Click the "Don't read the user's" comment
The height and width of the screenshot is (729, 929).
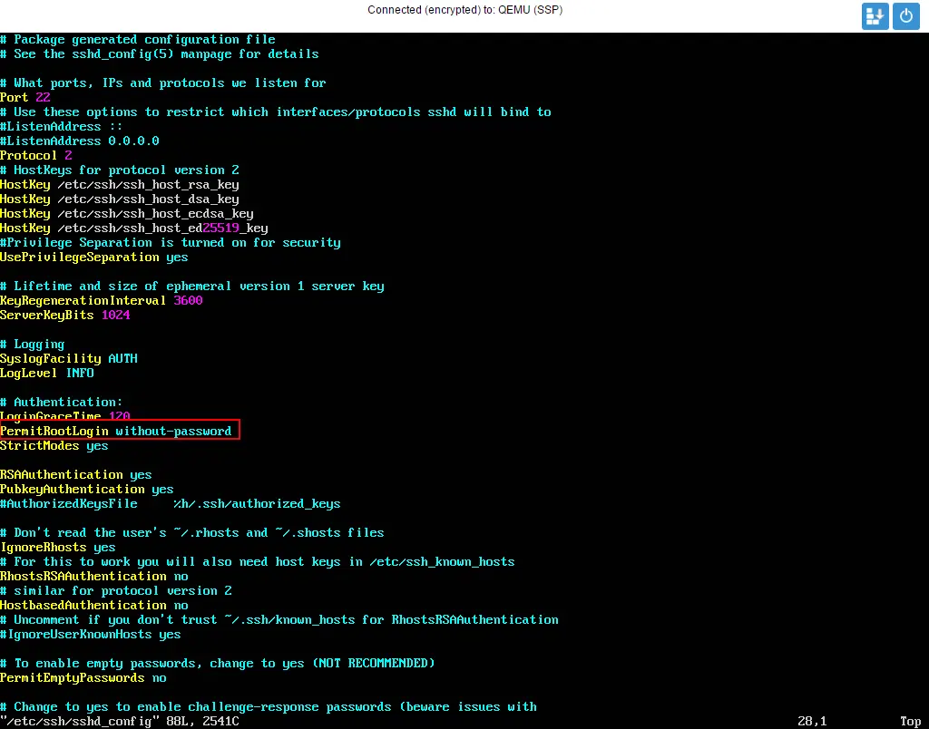192,532
